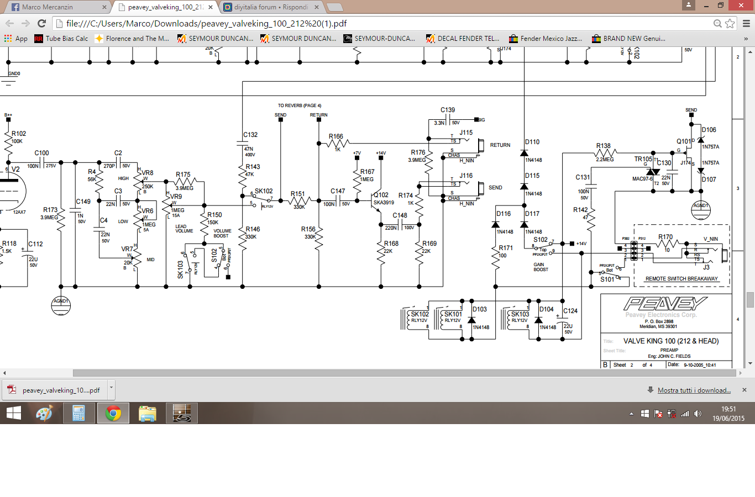The width and height of the screenshot is (755, 497).
Task: Open the Chrome hamburger menu
Action: coord(746,23)
